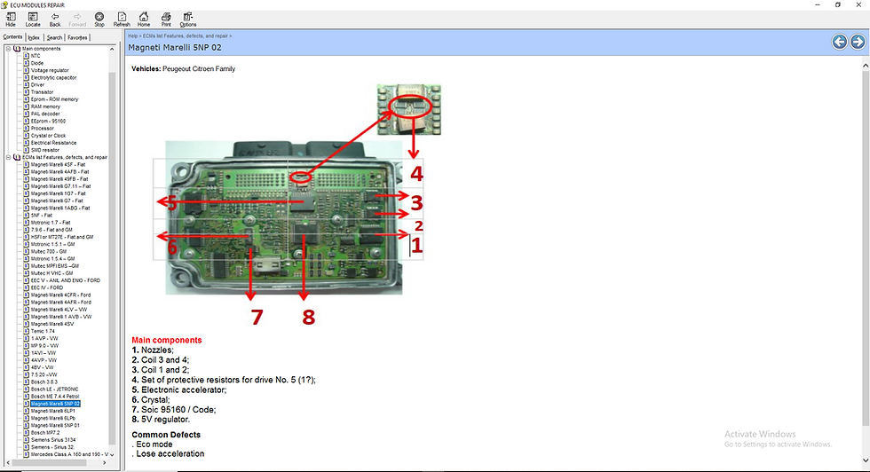Open the Bosch LE - JETRONIC topic
This screenshot has height=472, width=870.
pyautogui.click(x=54, y=389)
